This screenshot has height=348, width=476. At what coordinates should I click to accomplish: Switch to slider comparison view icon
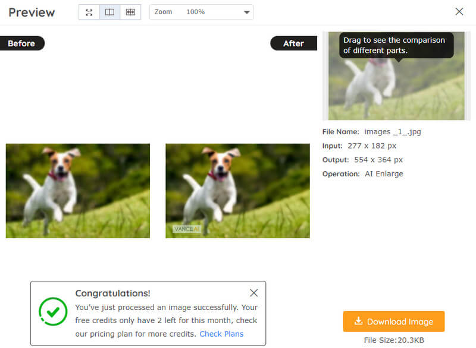click(130, 12)
